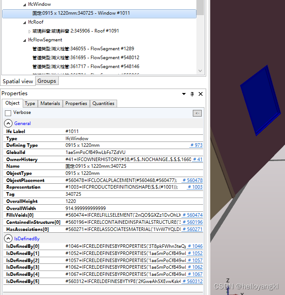
Task: Open the # 560196 ContainedInStructure link
Action: [192, 222]
